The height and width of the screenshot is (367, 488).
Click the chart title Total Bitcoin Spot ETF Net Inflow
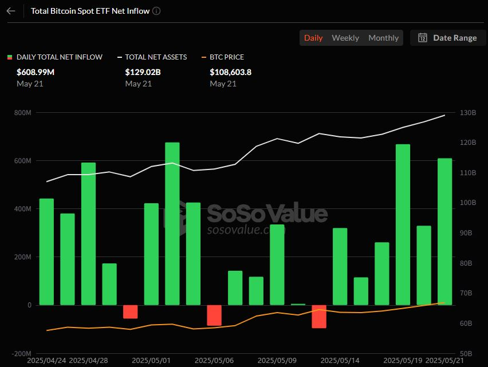tap(91, 11)
